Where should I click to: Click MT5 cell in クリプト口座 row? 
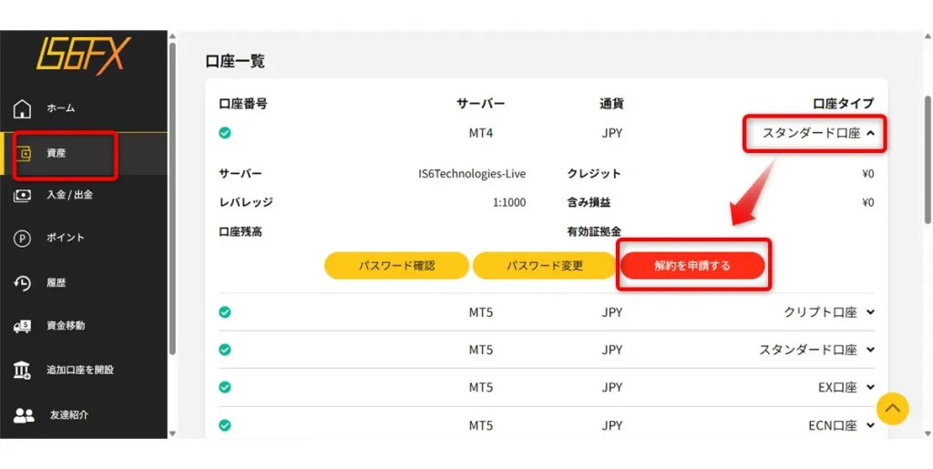[481, 312]
